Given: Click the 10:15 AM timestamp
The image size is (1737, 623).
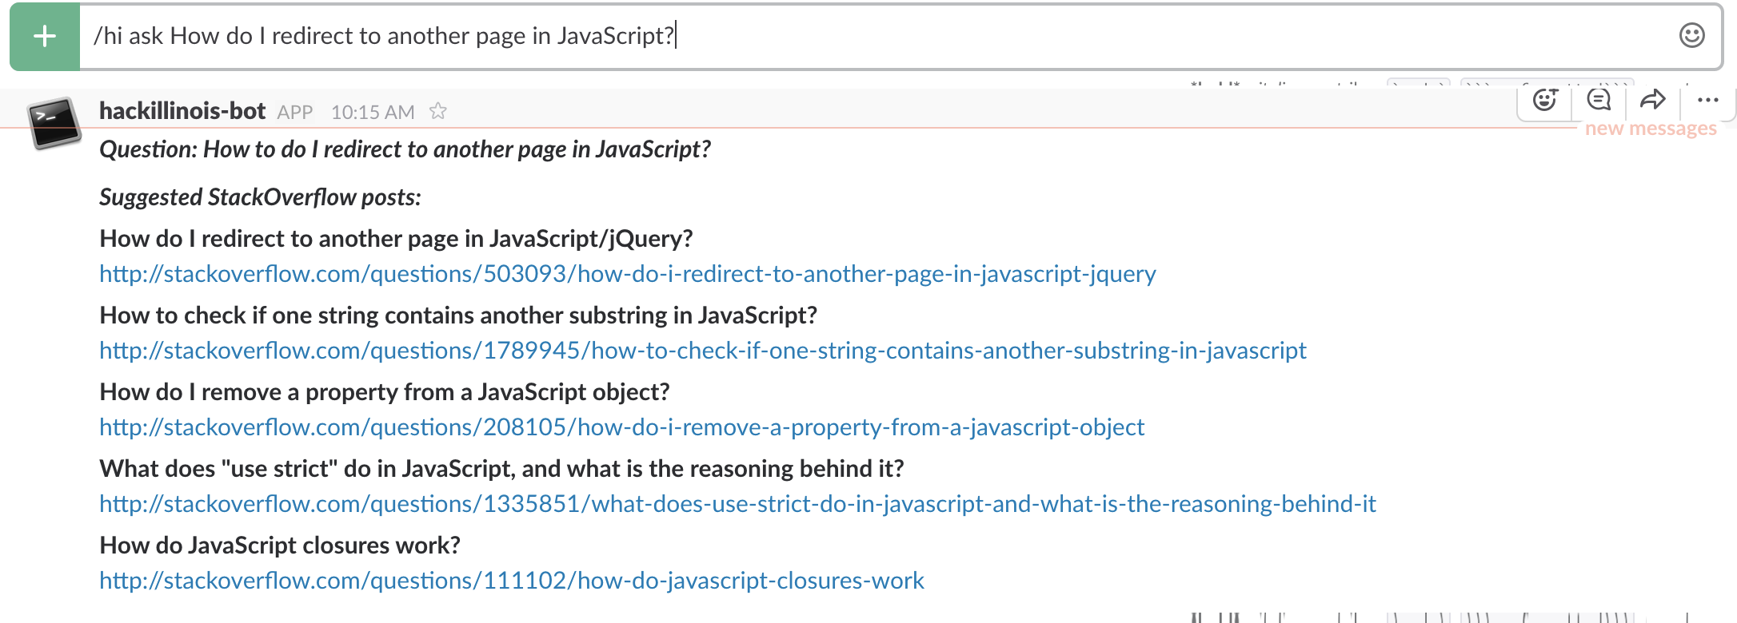Looking at the screenshot, I should click(x=373, y=112).
